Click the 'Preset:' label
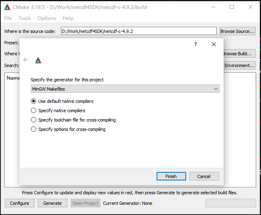The image size is (261, 215). [11, 43]
